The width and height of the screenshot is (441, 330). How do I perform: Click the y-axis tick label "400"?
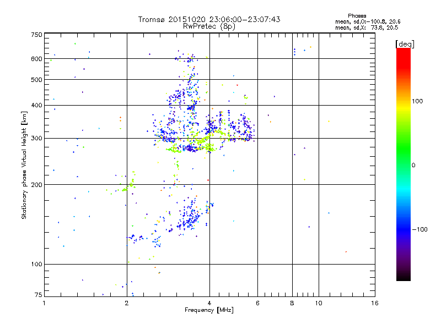(36, 105)
